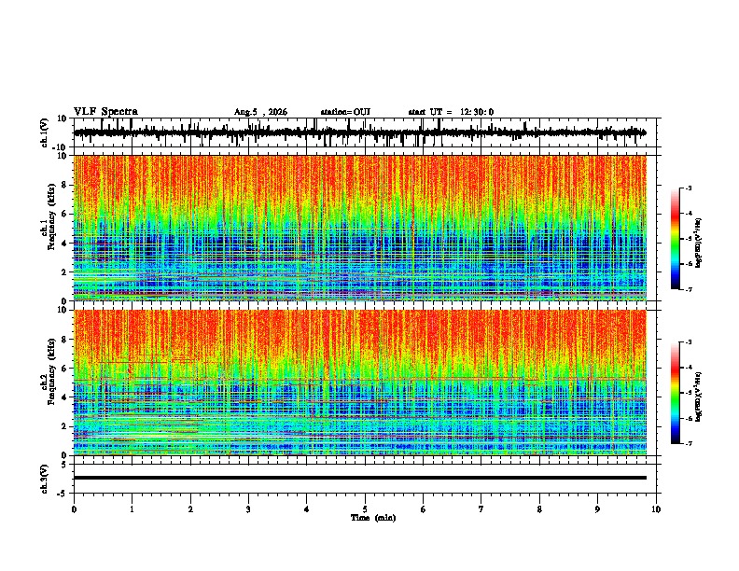Click the "-10" tick on ch.1(V) axis
The image size is (739, 571).
[x=61, y=147]
